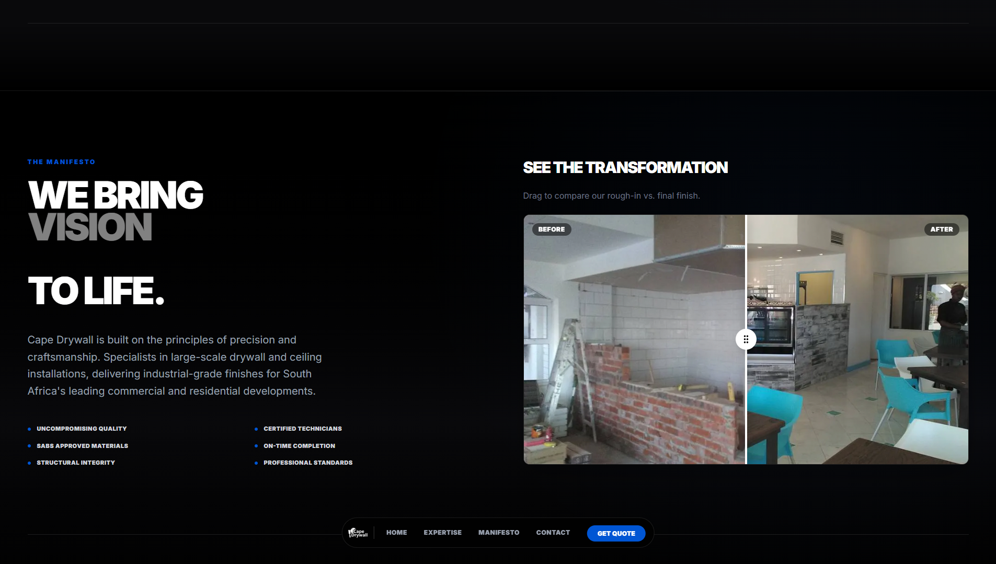Click the 'Drag to compare' instruction text
Image resolution: width=996 pixels, height=564 pixels.
[x=611, y=196]
